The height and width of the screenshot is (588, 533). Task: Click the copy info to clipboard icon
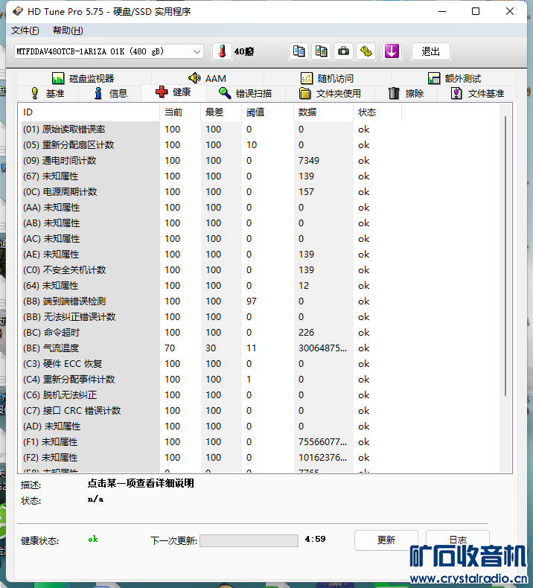coord(299,51)
